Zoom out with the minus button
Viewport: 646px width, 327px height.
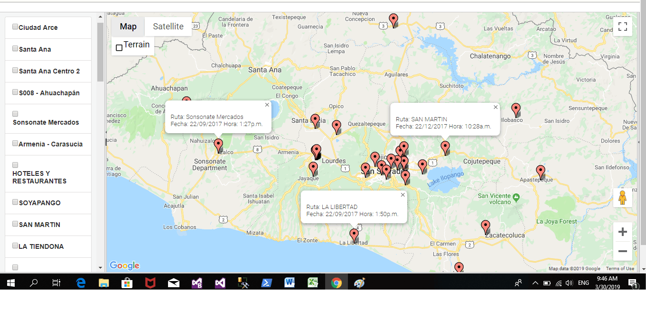[622, 251]
